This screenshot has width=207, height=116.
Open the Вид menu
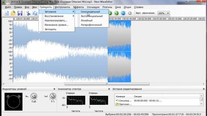(27, 7)
